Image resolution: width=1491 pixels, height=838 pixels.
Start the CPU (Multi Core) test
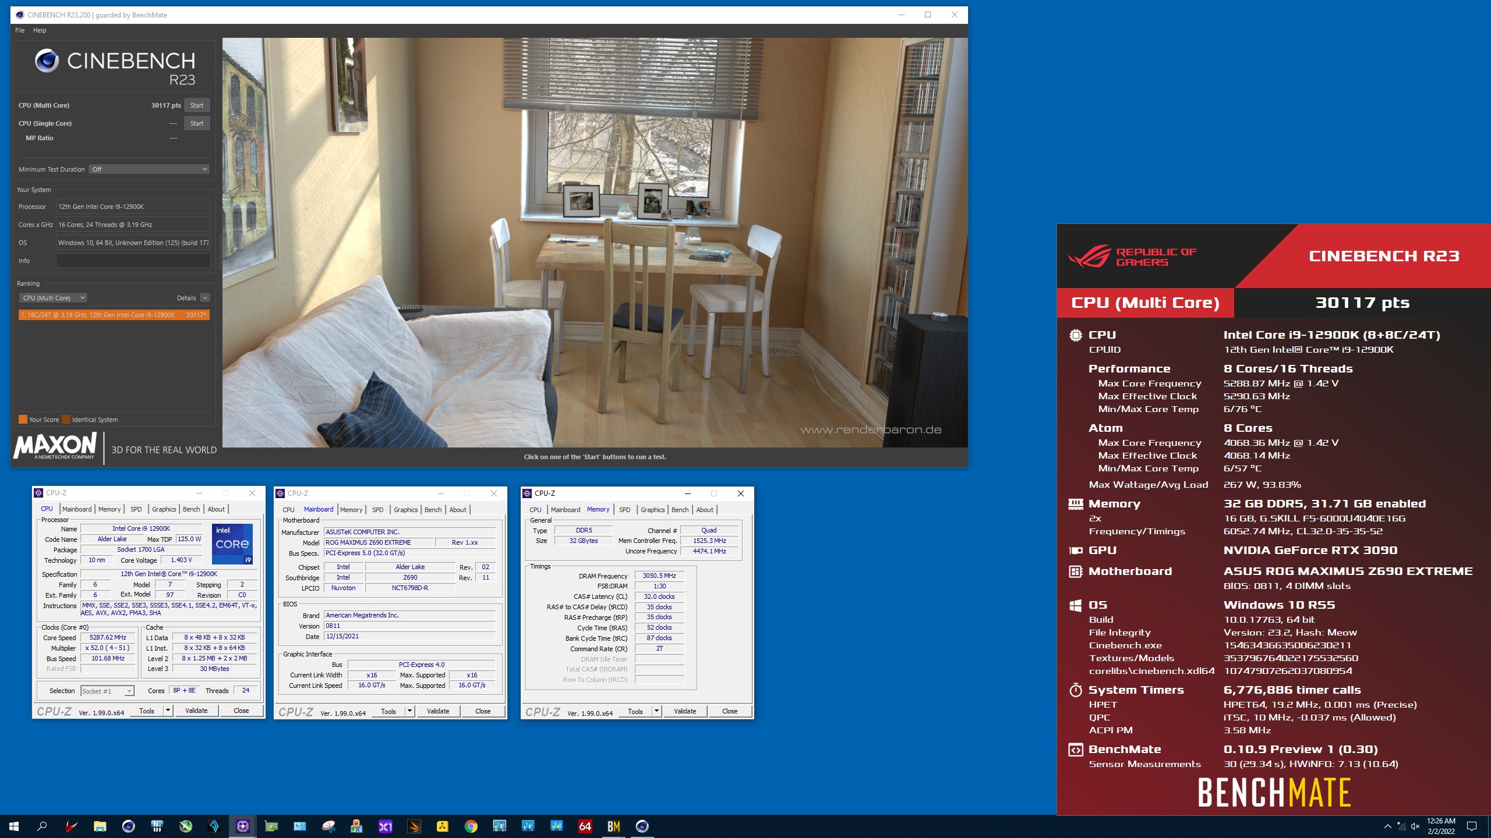point(197,105)
